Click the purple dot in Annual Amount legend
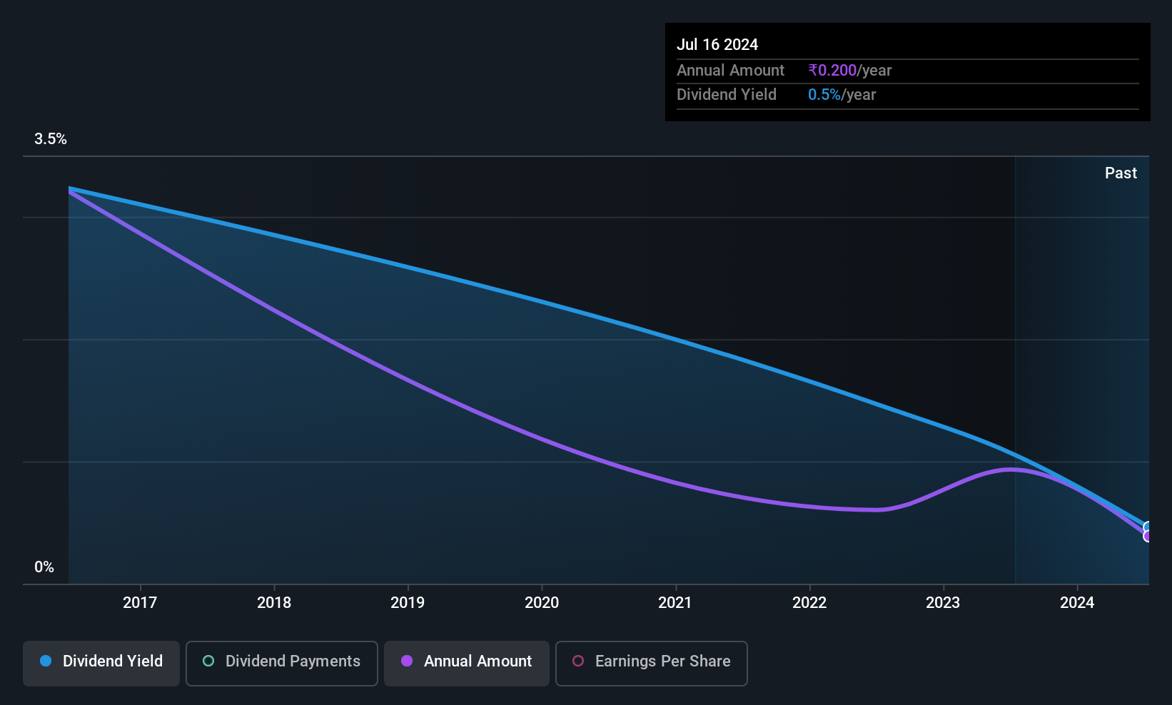The image size is (1172, 705). tap(407, 661)
